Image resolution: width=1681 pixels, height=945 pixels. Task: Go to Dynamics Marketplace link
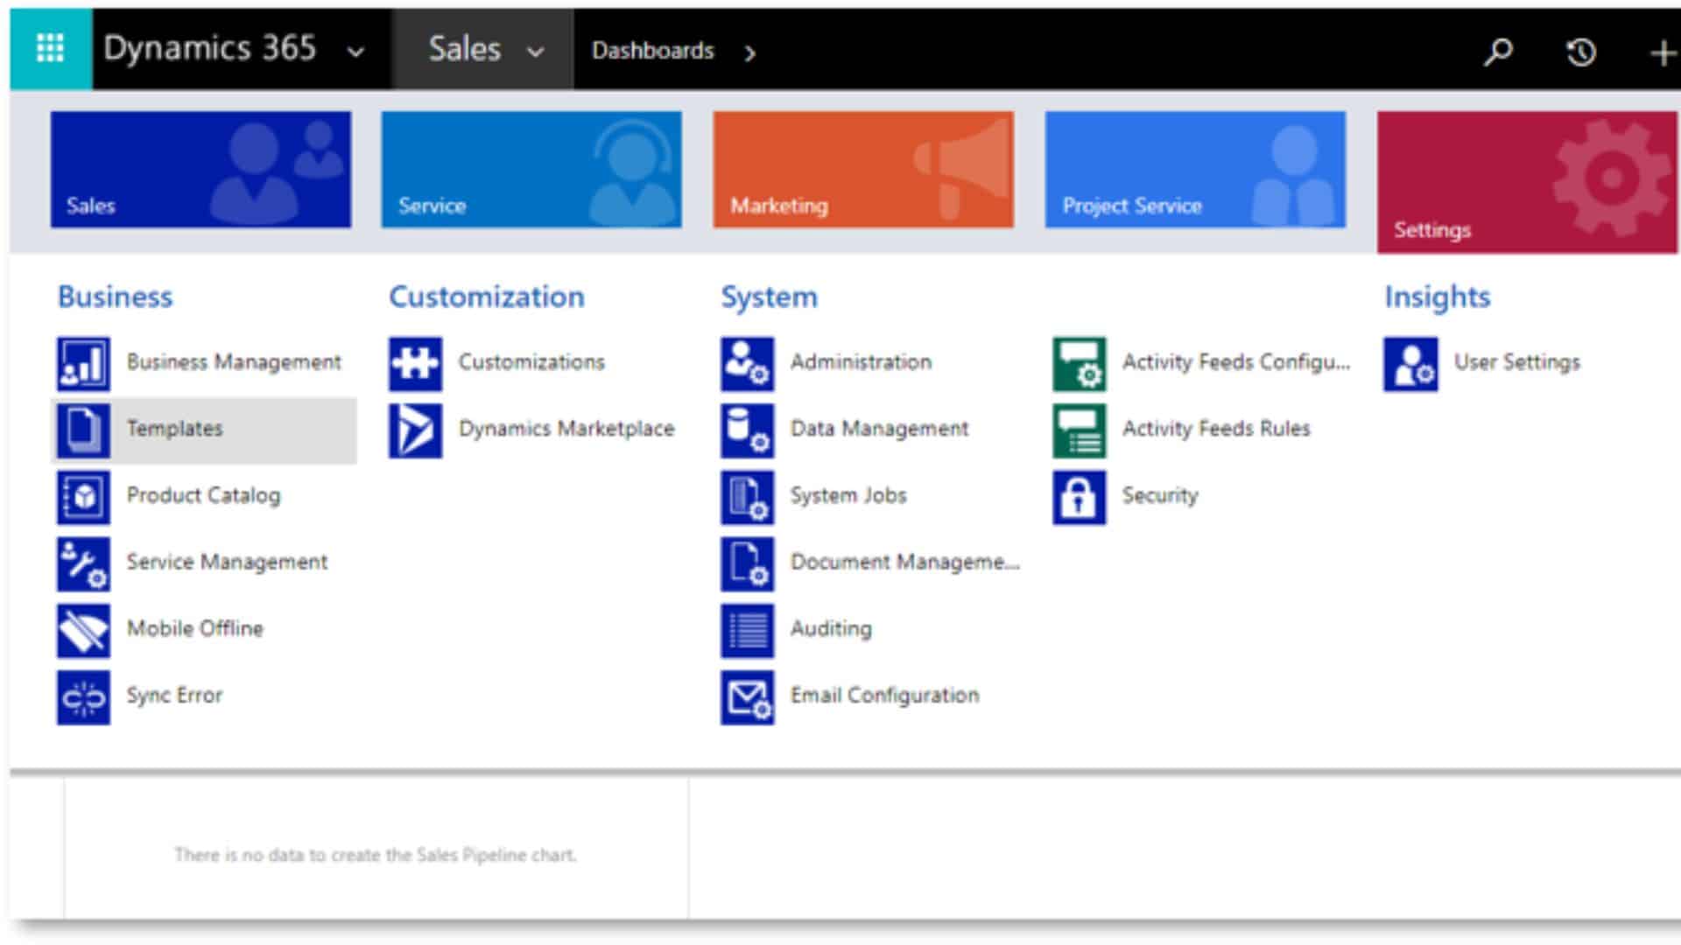566,429
